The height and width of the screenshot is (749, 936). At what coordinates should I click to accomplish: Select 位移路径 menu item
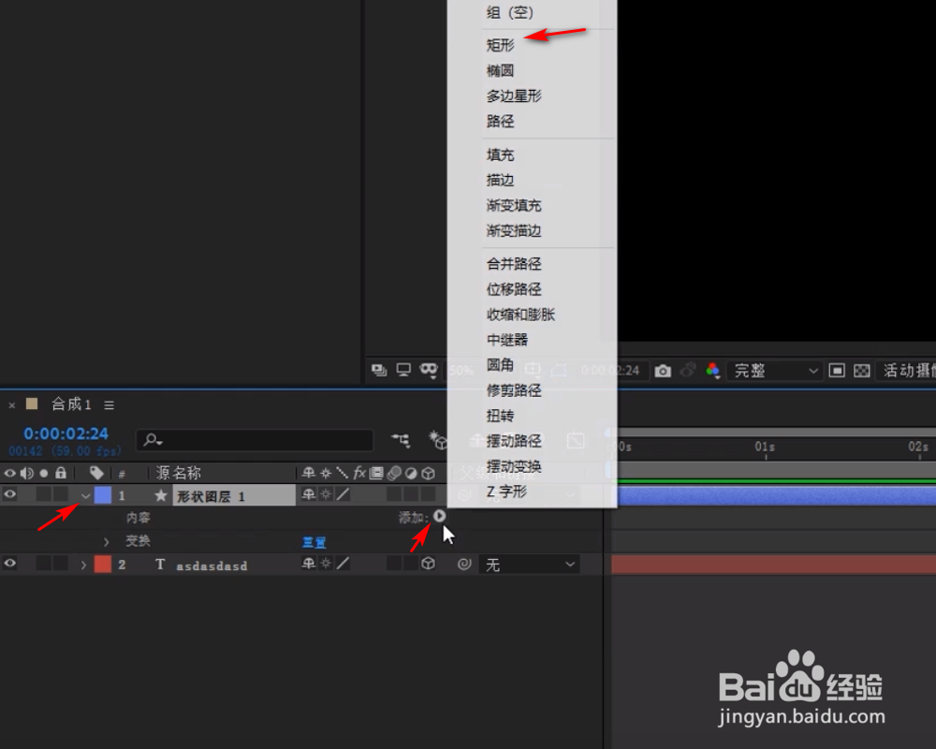pos(514,289)
